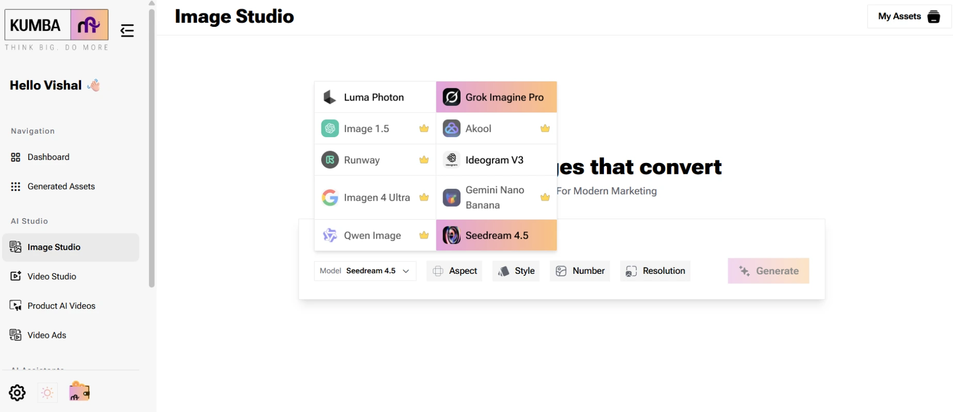Image resolution: width=953 pixels, height=412 pixels.
Task: Click the Seedream 4.5 model icon
Action: pyautogui.click(x=452, y=235)
